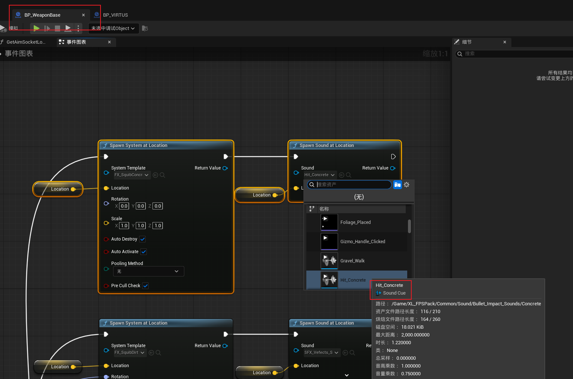Image resolution: width=573 pixels, height=379 pixels.
Task: Start Play in Editor with green arrow
Action: click(36, 28)
